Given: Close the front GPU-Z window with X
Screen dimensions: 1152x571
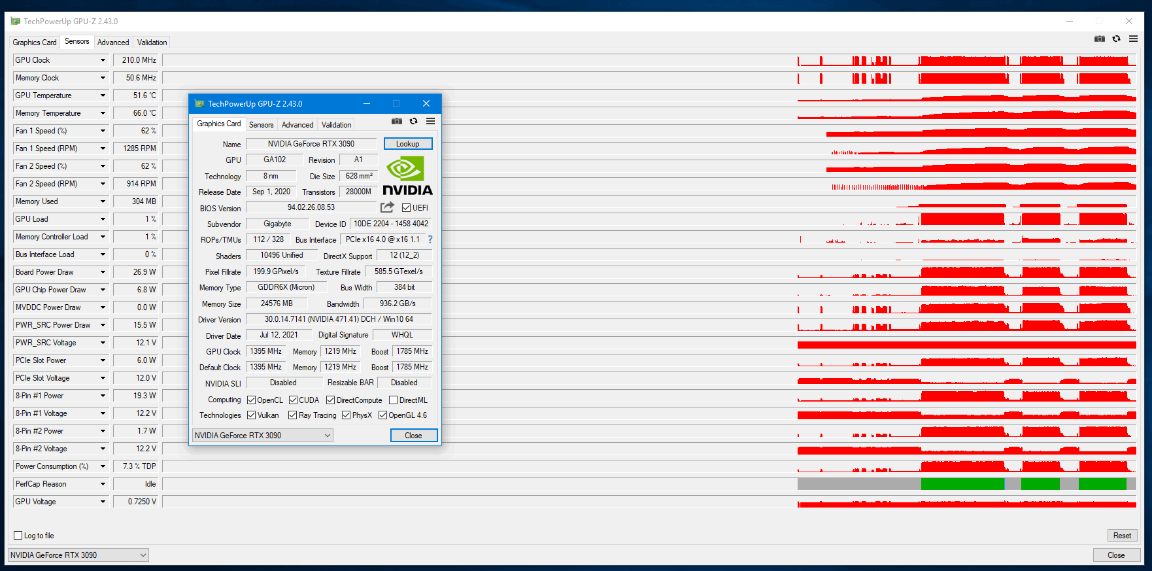Looking at the screenshot, I should click(426, 103).
